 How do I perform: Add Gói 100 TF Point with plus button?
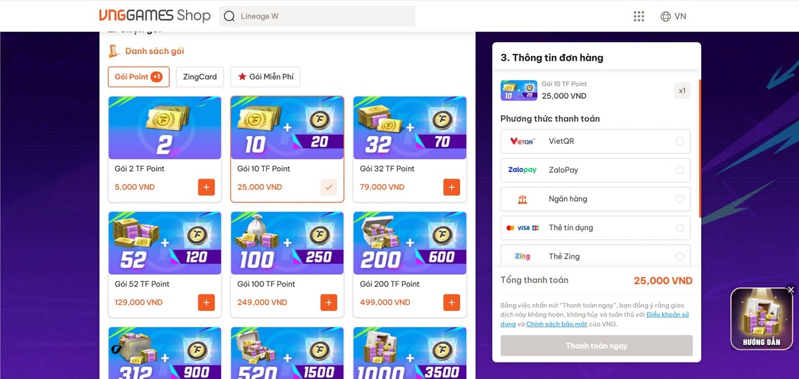[329, 302]
